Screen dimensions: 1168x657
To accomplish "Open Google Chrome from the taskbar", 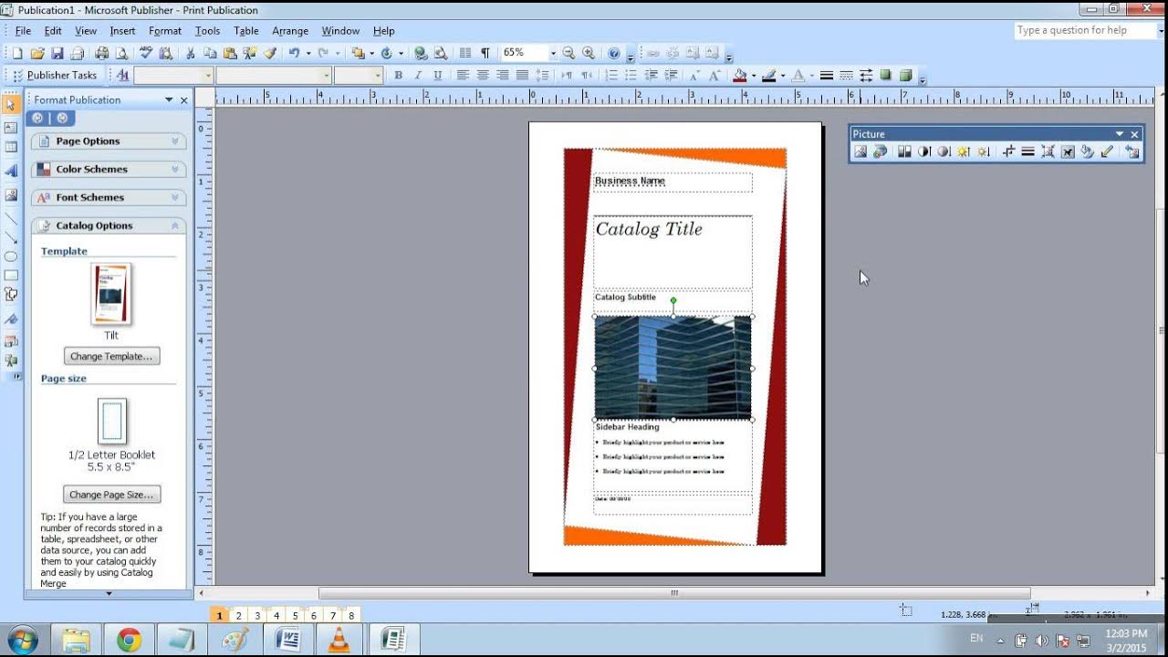I will click(x=129, y=641).
